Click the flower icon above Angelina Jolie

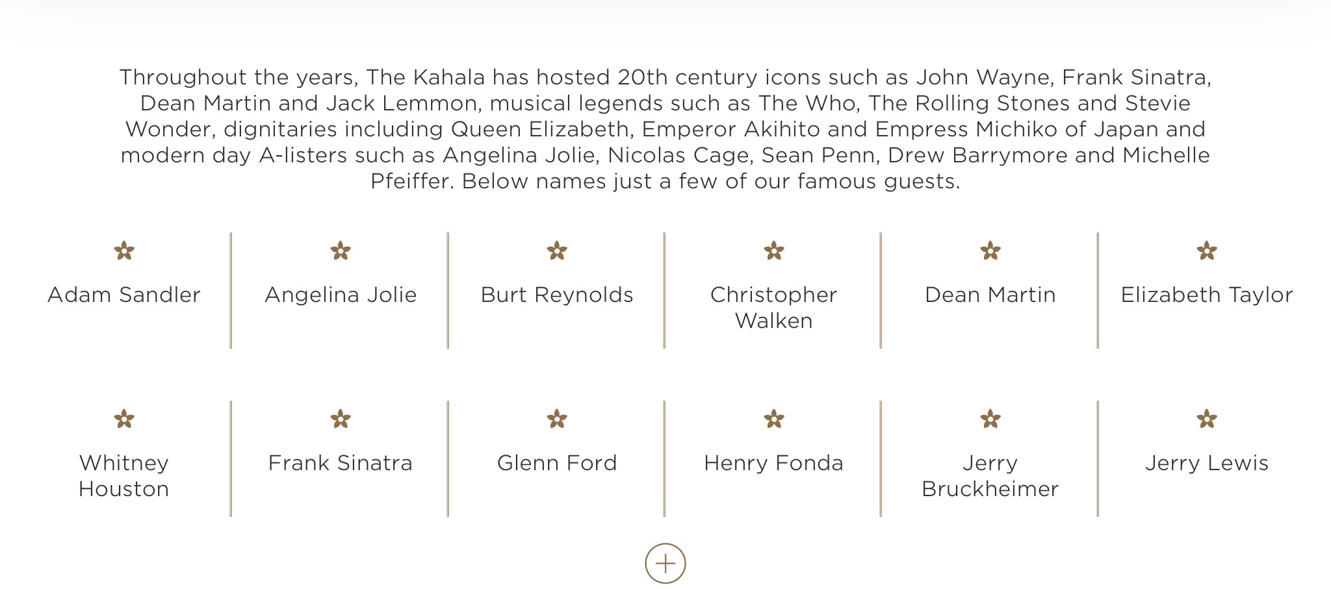341,251
